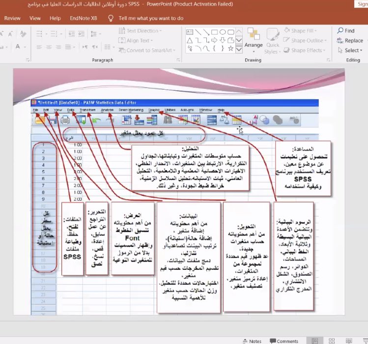Open the Align Text dropdown

tap(136, 41)
